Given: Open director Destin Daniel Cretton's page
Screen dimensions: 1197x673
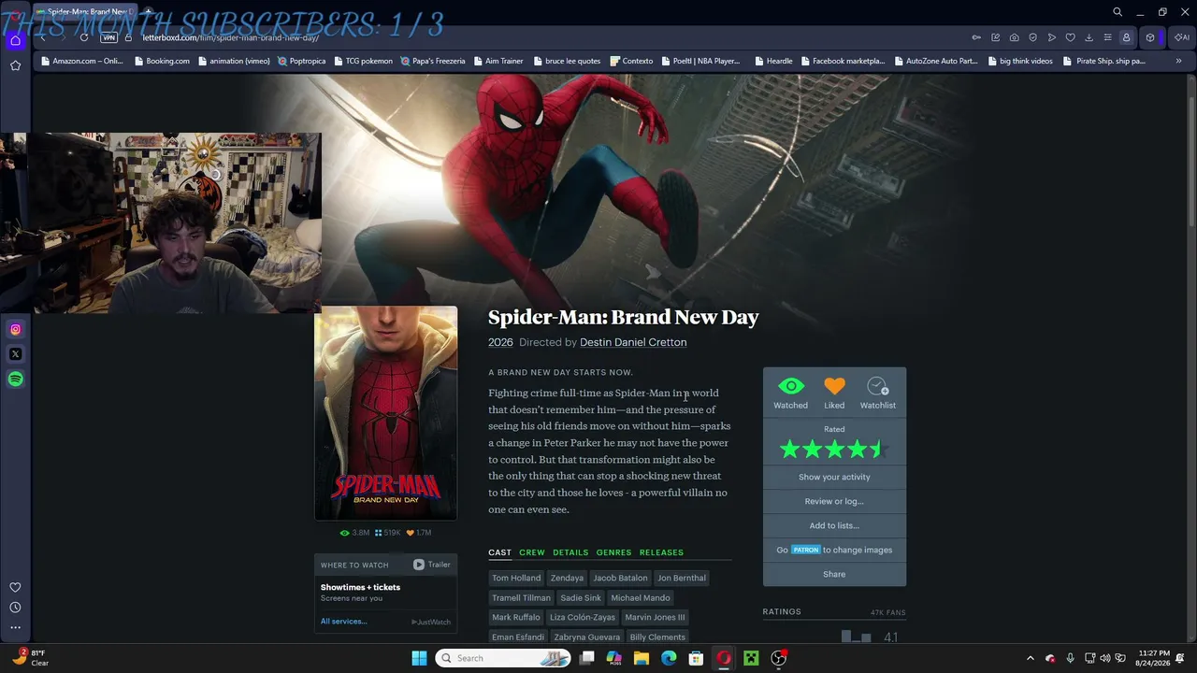Looking at the screenshot, I should (x=633, y=342).
